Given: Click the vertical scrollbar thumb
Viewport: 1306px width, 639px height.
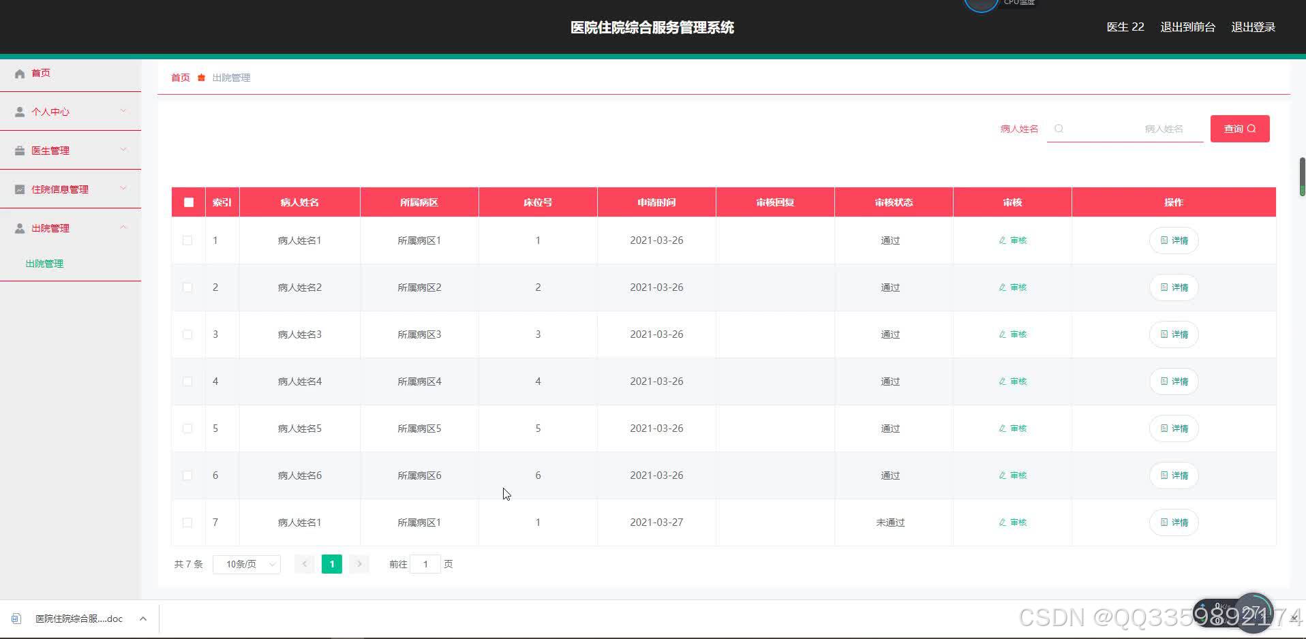Looking at the screenshot, I should (x=1302, y=176).
